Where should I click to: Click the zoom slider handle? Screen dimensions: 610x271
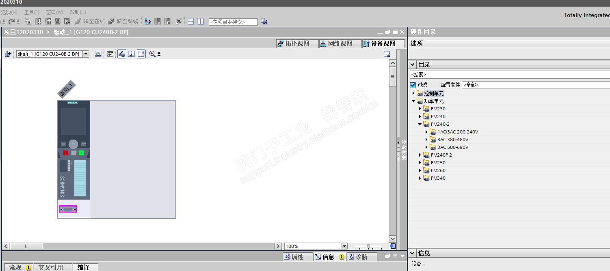click(368, 246)
